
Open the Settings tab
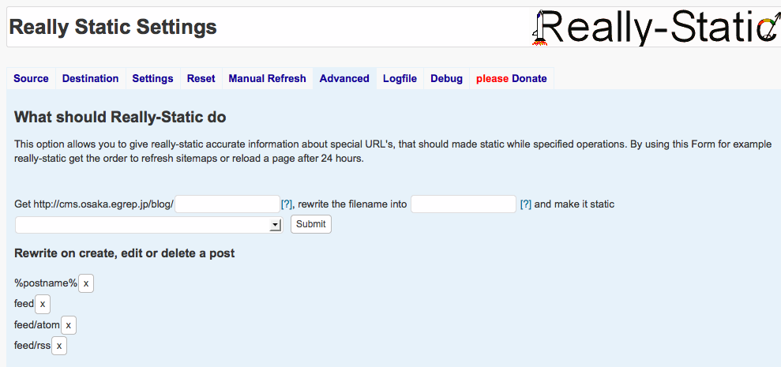(x=152, y=79)
